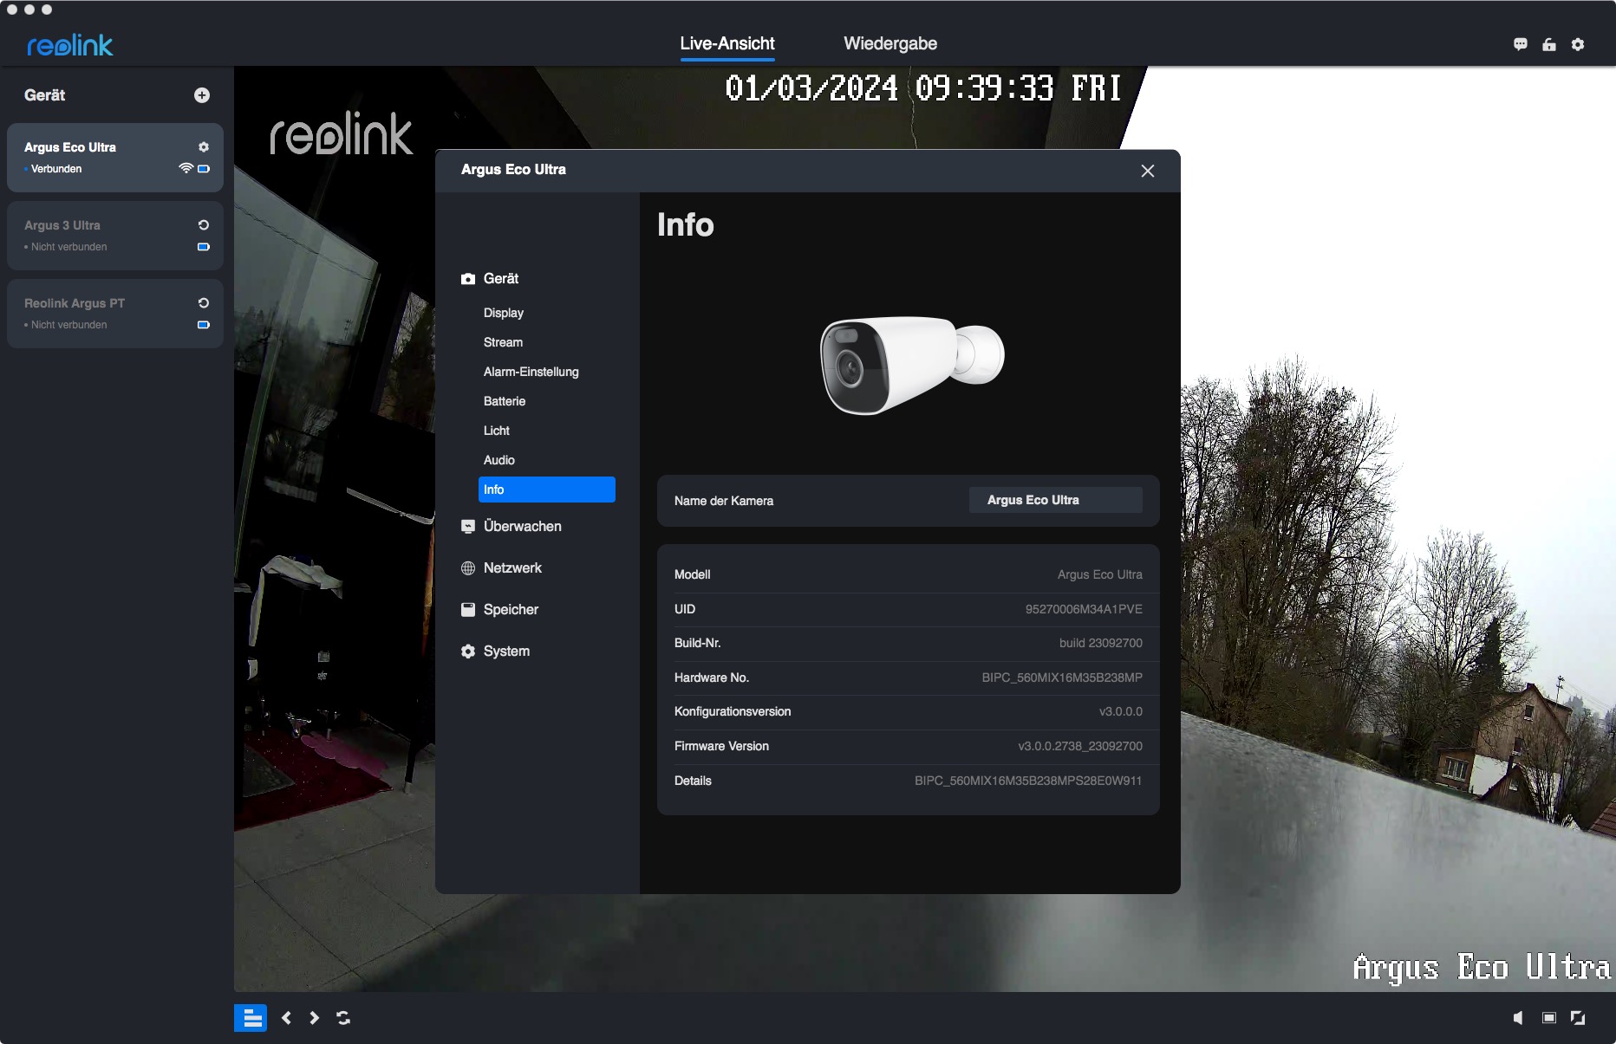Toggle the screen layout grid button
The width and height of the screenshot is (1616, 1044).
[251, 1018]
